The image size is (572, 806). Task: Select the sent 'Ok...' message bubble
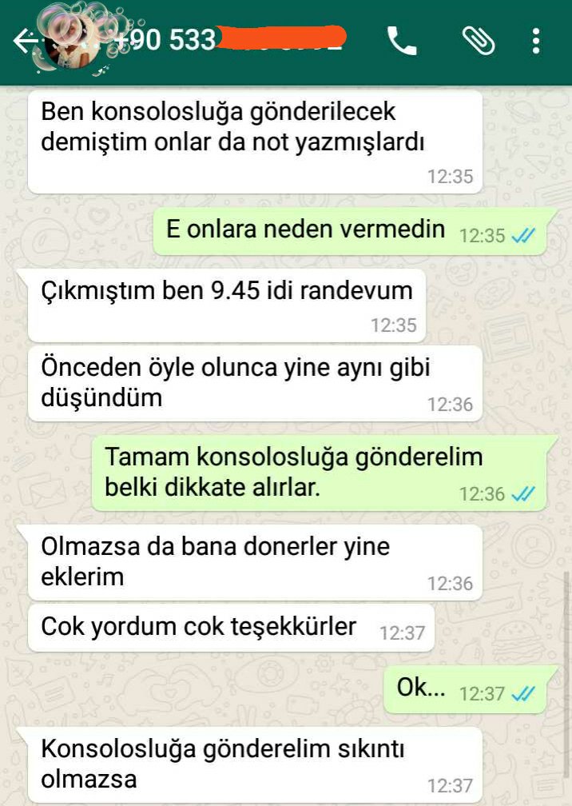465,689
